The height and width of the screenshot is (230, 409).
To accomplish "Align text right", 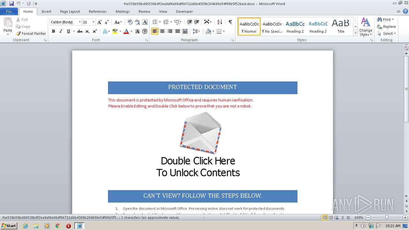I will coord(170,31).
